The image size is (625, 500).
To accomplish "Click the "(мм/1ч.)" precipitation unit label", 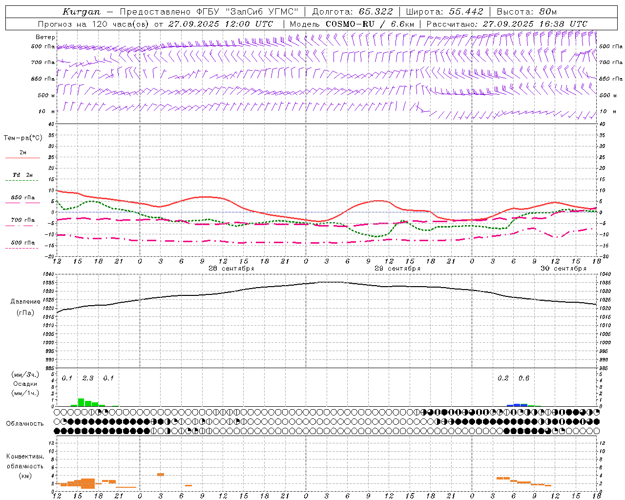I will pos(25,393).
